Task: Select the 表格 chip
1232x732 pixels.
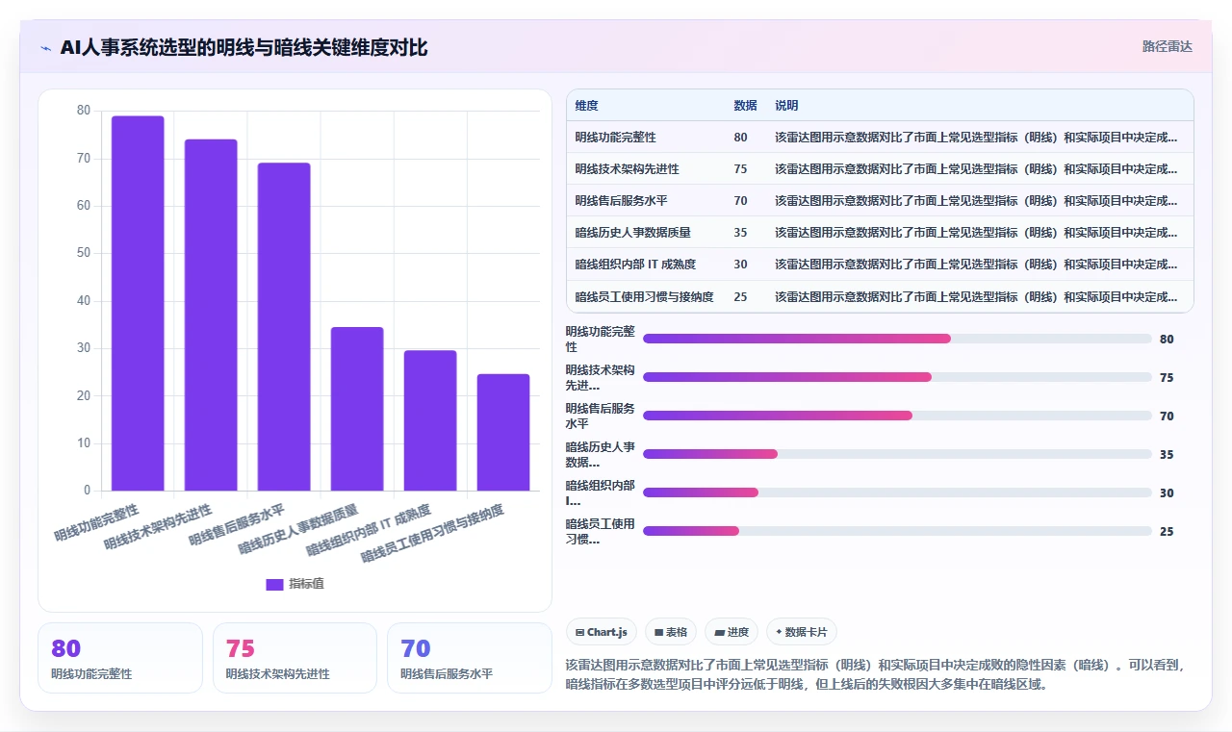Action: coord(671,632)
